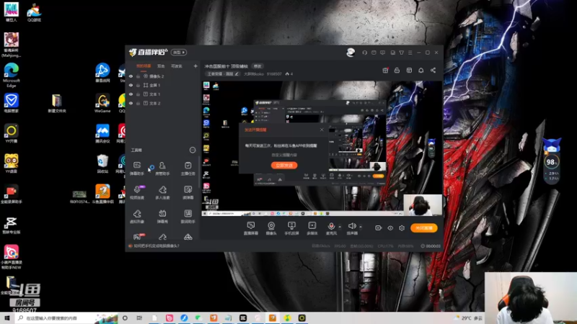The height and width of the screenshot is (324, 577).
Task: Open the 虚拟形象 tool
Action: click(137, 217)
